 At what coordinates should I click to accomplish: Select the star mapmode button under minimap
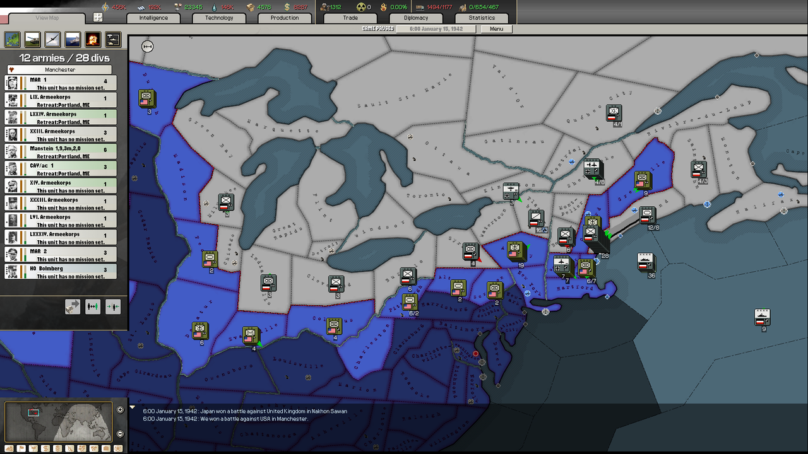pyautogui.click(x=117, y=448)
